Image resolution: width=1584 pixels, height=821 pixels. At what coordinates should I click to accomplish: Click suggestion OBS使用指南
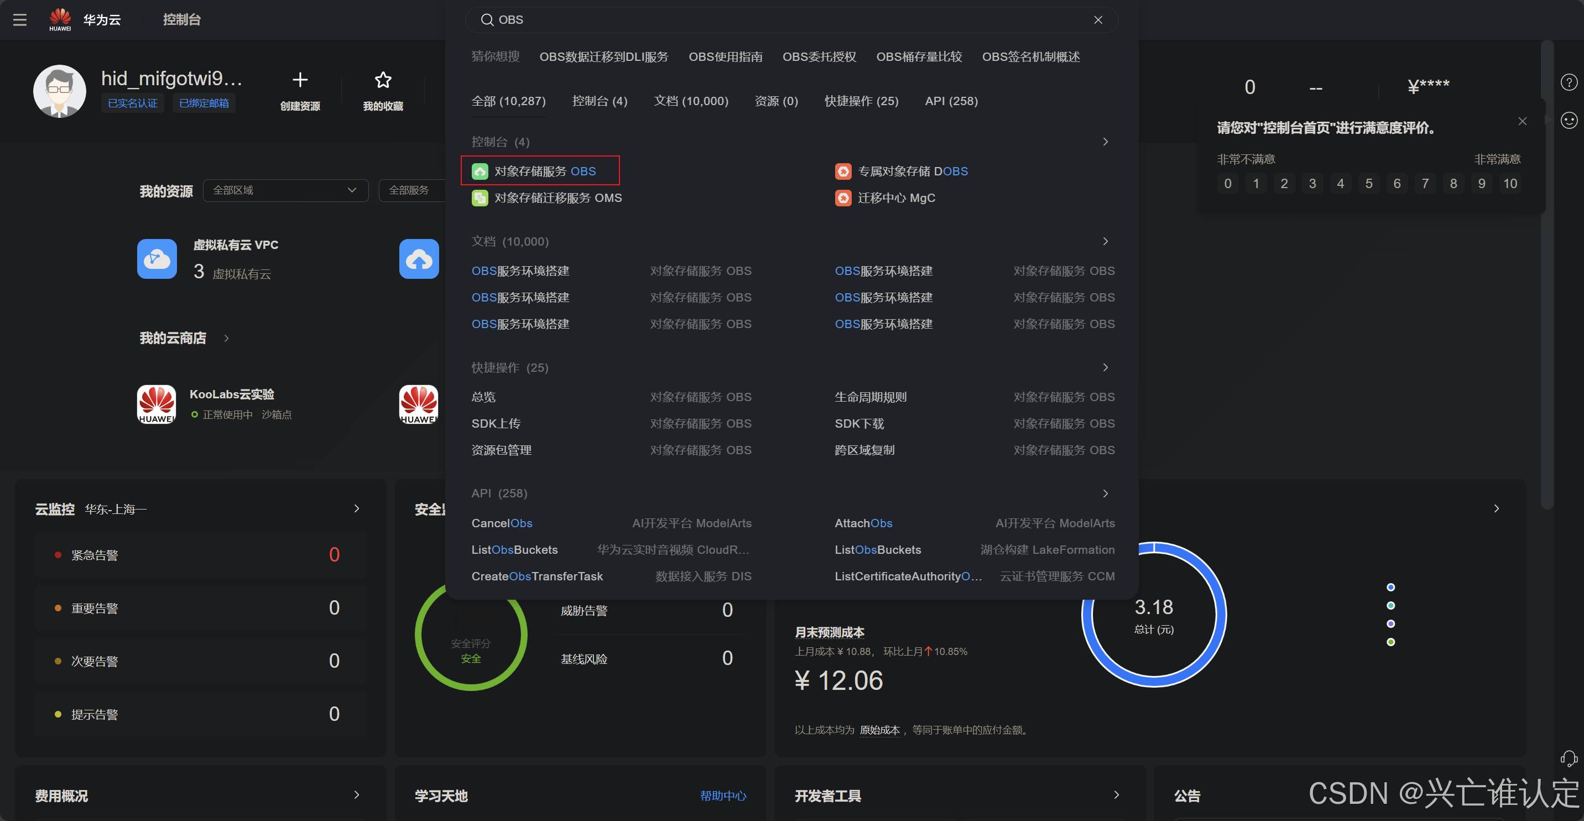[x=726, y=56]
